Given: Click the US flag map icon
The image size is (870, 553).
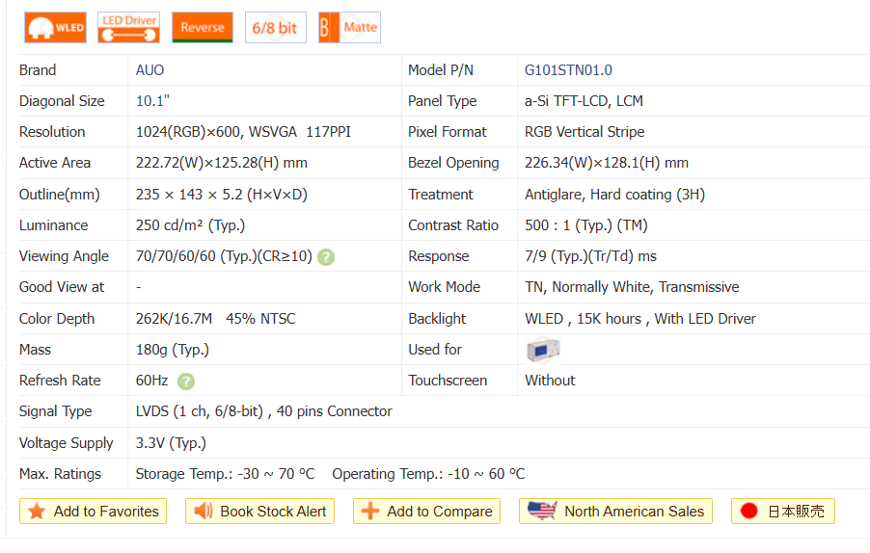Looking at the screenshot, I should pos(542,512).
